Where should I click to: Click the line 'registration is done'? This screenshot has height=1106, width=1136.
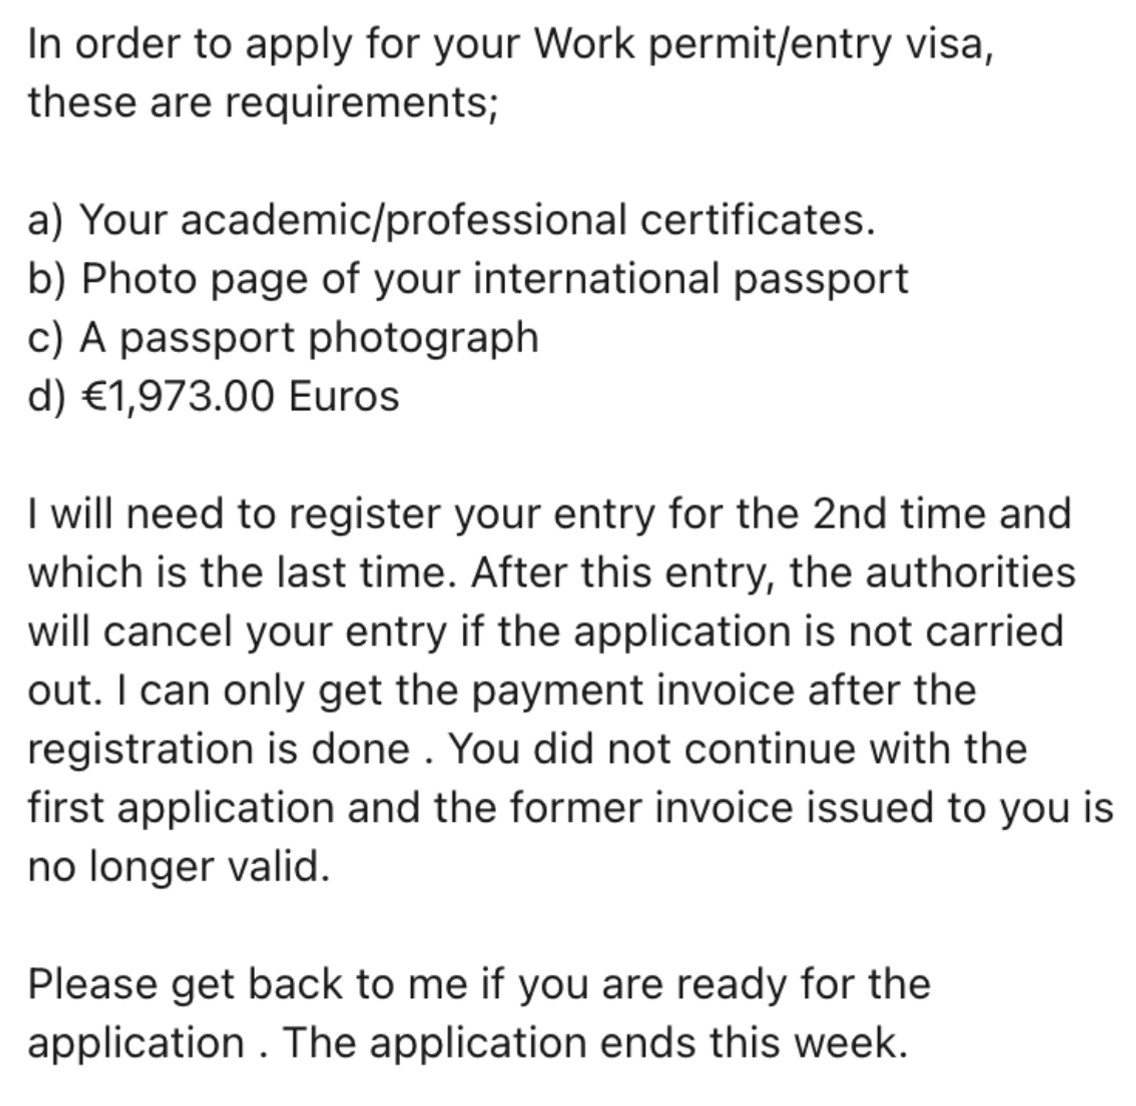[x=527, y=749]
